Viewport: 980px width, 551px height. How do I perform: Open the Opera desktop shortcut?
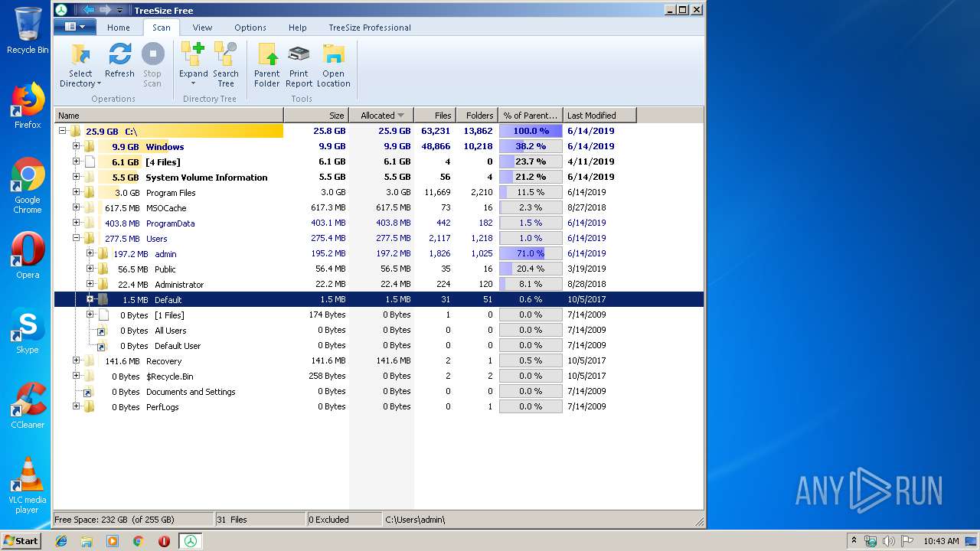28,256
